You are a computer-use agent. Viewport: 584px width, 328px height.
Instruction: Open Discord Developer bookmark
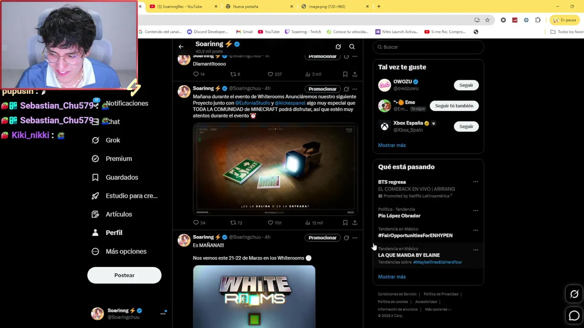208,32
